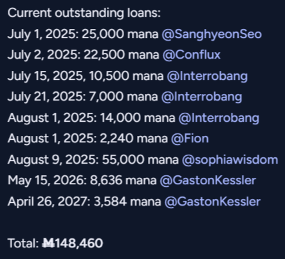
Task: Open the @SanghyeonSeo user mention
Action: tap(212, 34)
